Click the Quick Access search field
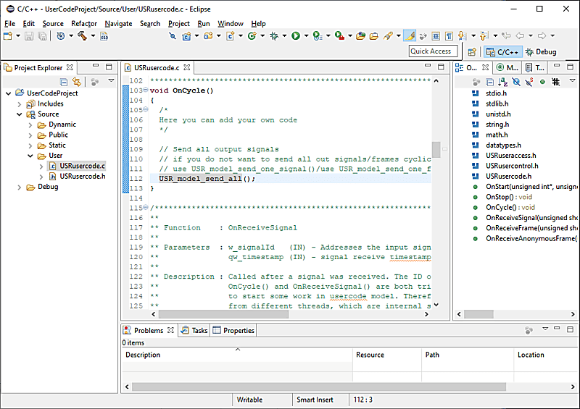 (431, 51)
